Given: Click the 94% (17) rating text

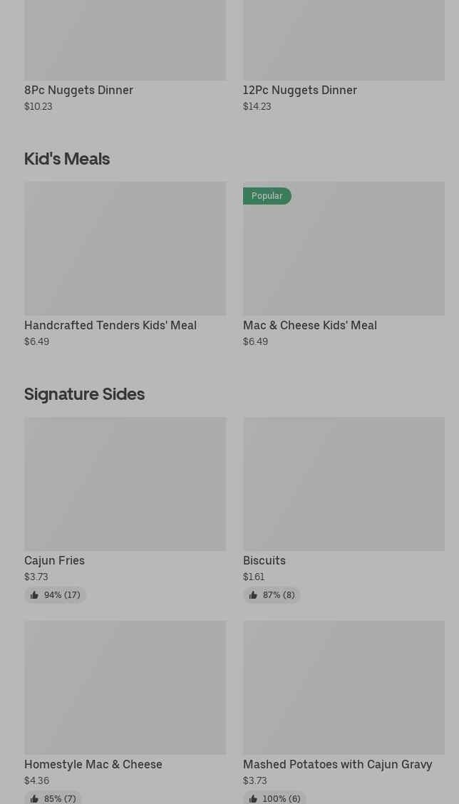Looking at the screenshot, I should point(62,595).
